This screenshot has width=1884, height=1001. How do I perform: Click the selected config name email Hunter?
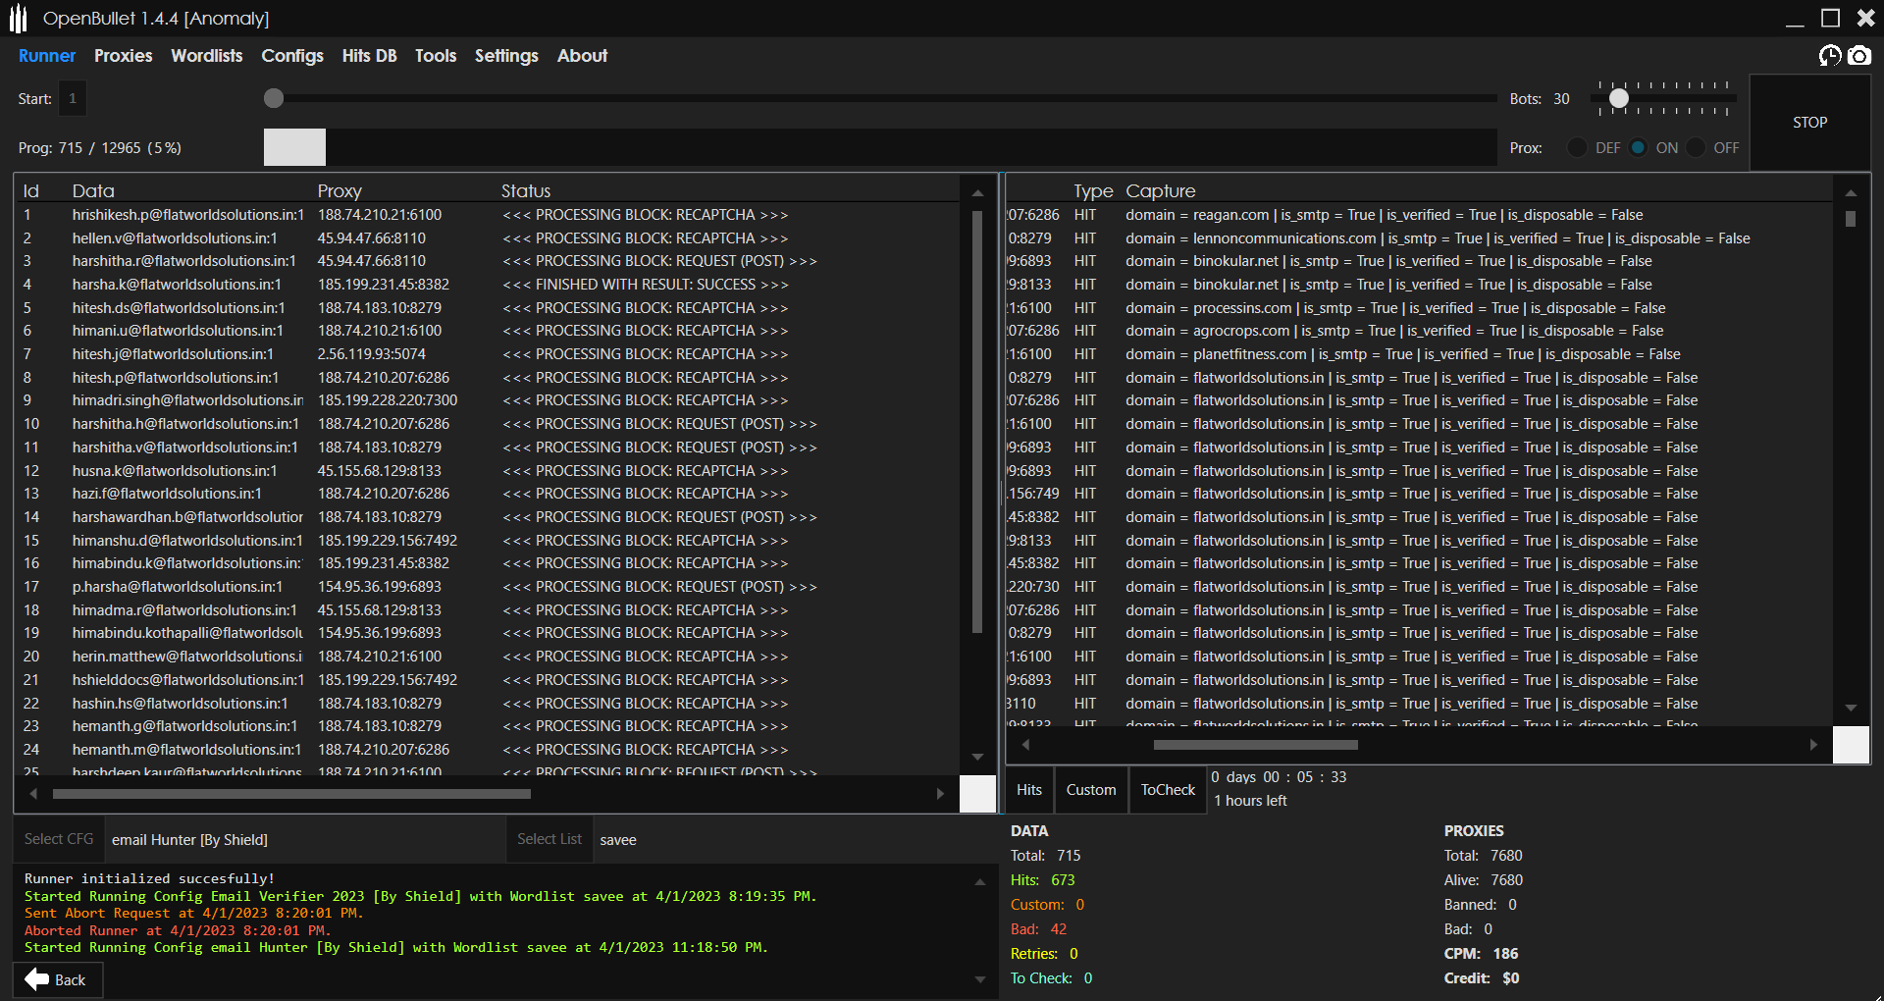pos(189,840)
